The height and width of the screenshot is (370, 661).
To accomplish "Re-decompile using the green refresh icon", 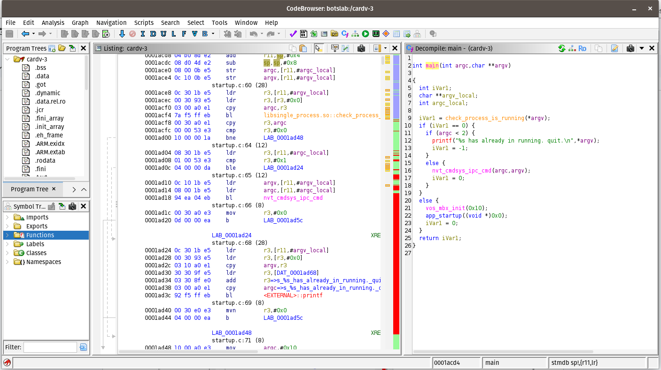I will click(561, 48).
